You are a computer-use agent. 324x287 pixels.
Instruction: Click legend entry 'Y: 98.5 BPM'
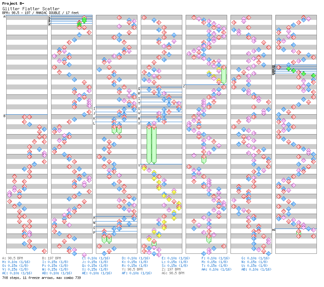pyautogui.click(x=132, y=269)
